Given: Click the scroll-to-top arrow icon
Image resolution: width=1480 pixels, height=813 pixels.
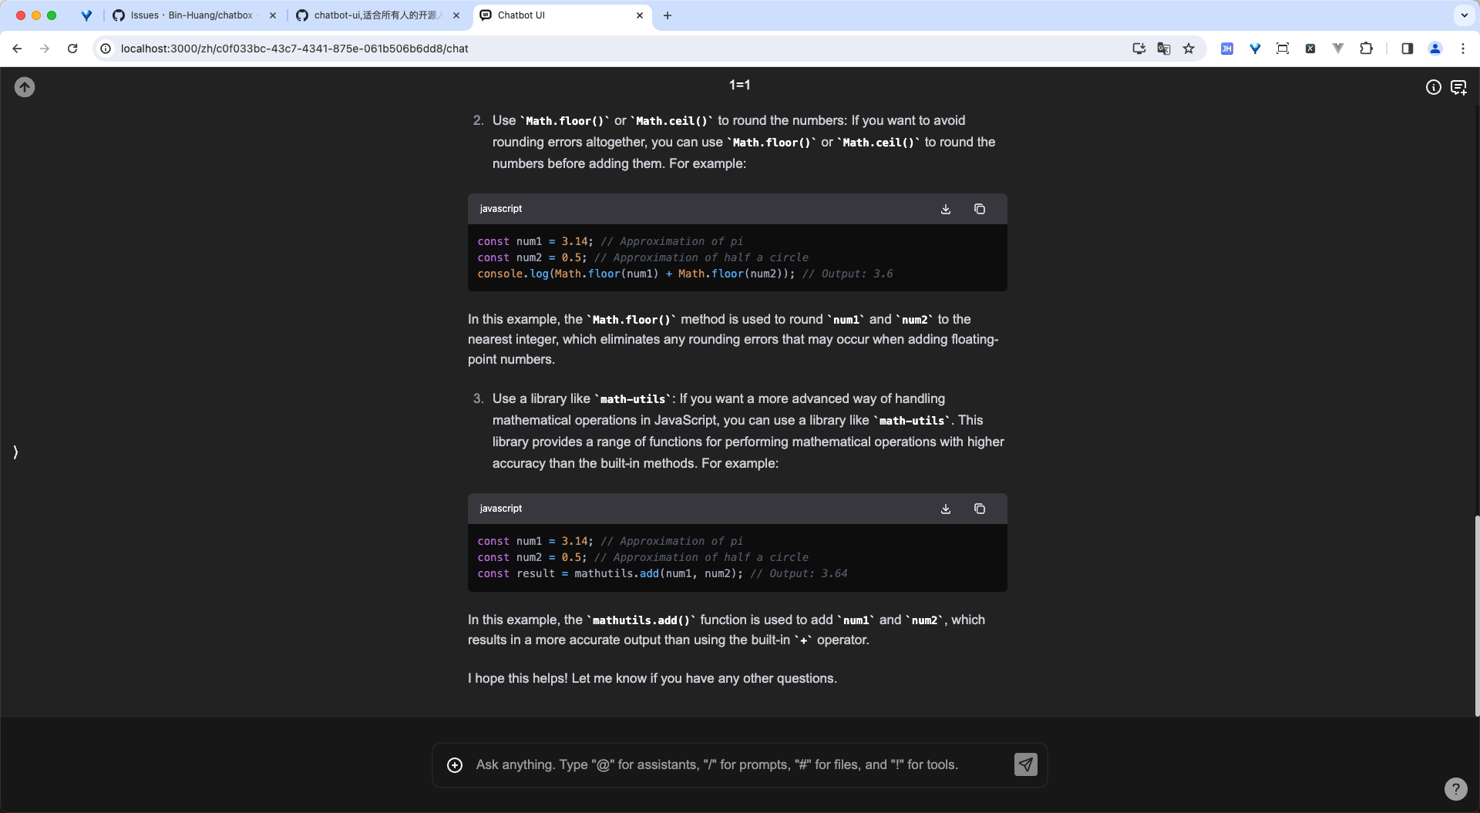Looking at the screenshot, I should click(x=25, y=87).
